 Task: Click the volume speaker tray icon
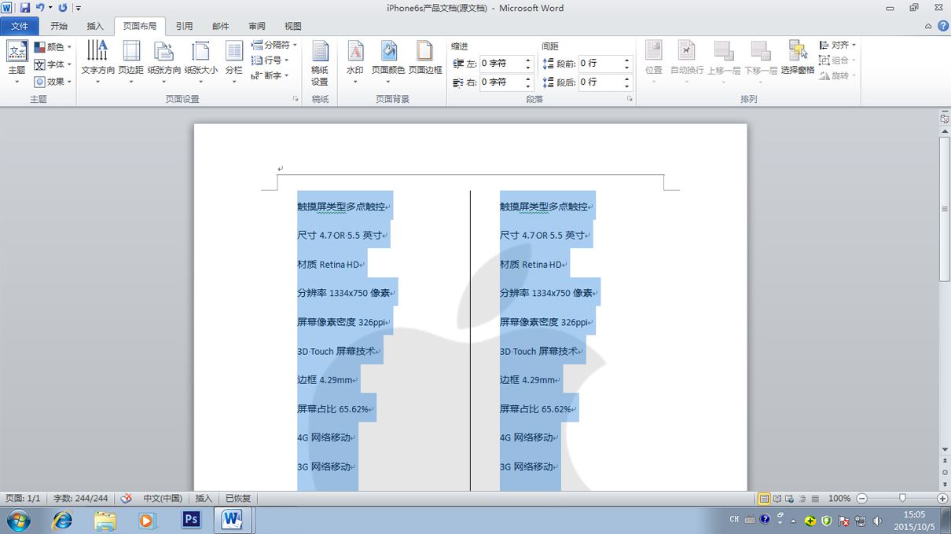pyautogui.click(x=877, y=520)
